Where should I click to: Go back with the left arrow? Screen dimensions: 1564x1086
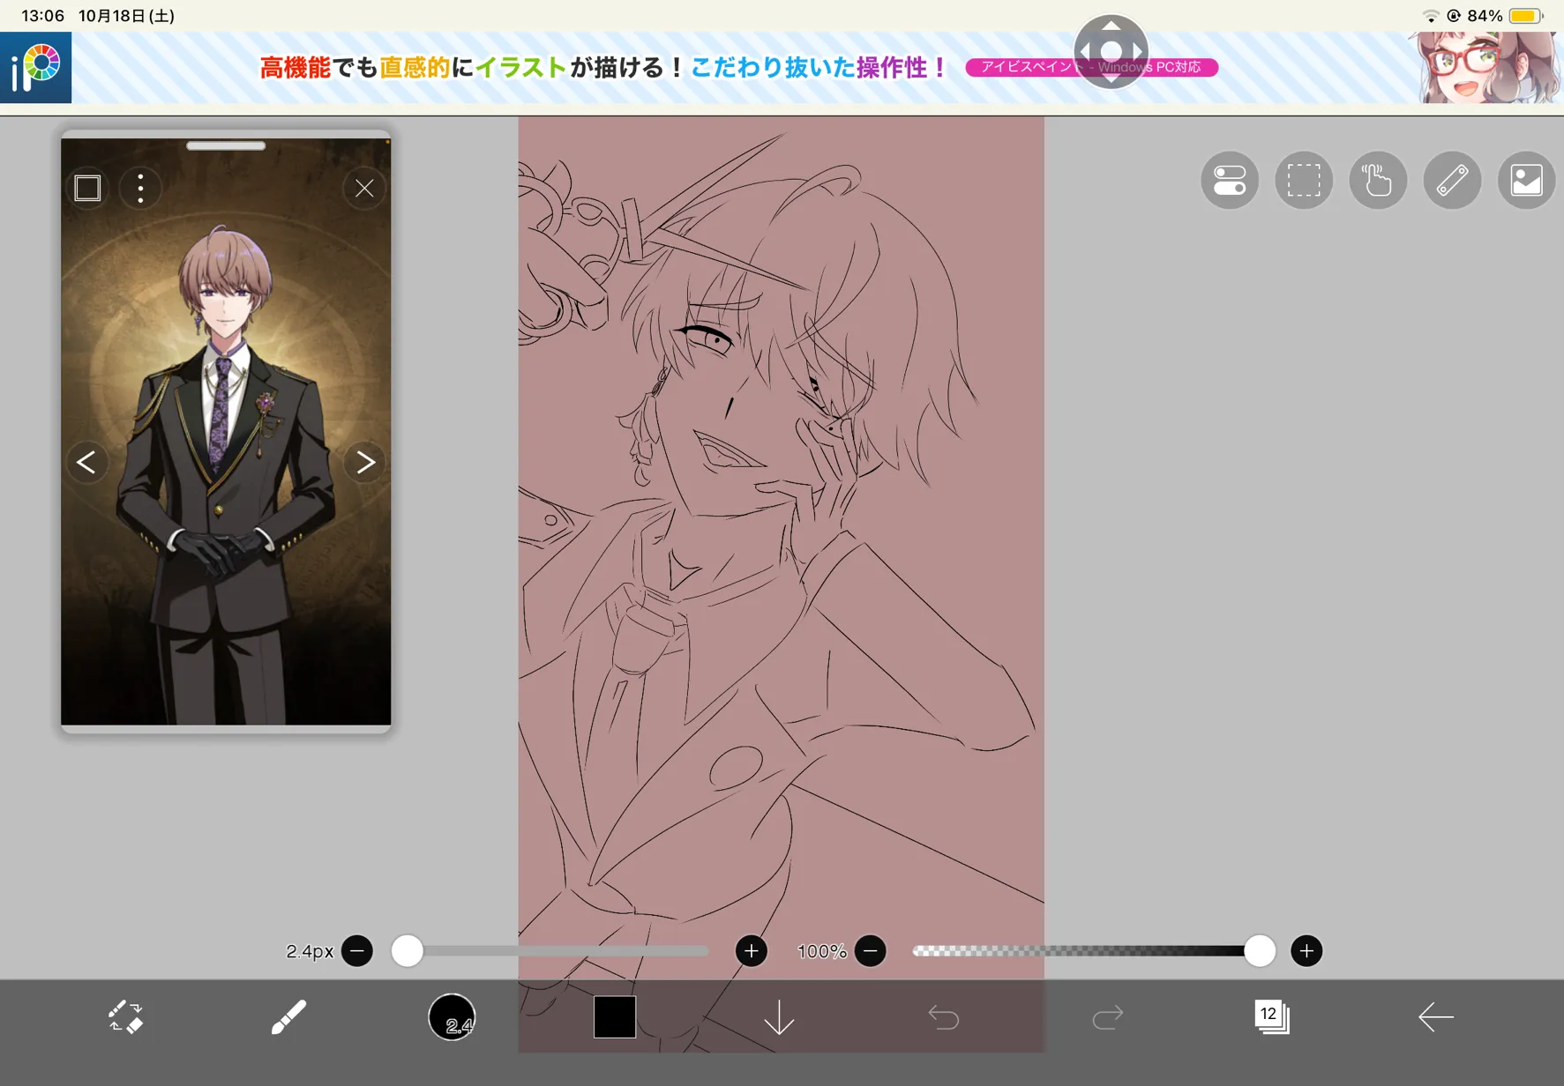click(x=1435, y=1017)
